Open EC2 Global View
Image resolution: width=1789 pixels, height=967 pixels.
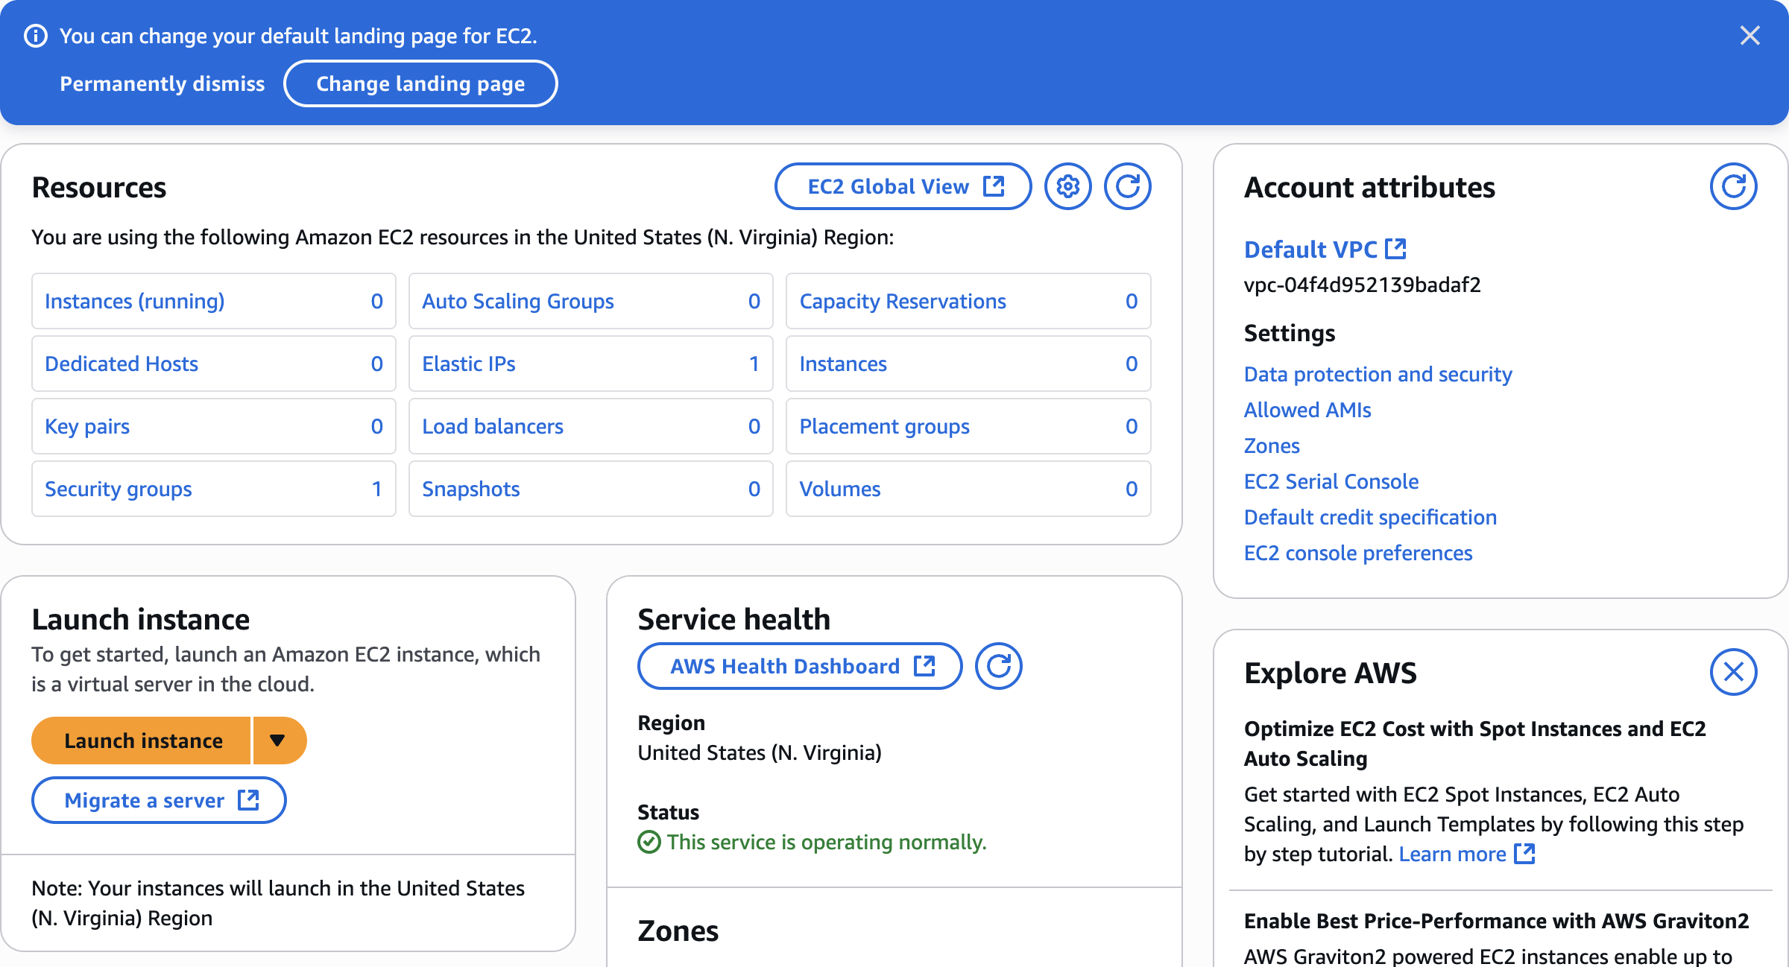903,186
